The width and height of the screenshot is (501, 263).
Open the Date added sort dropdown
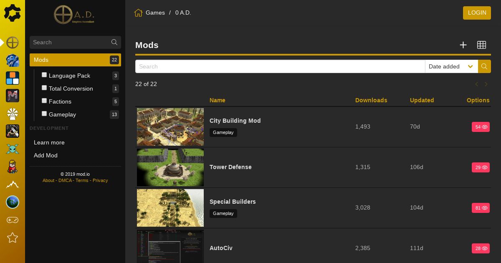451,66
